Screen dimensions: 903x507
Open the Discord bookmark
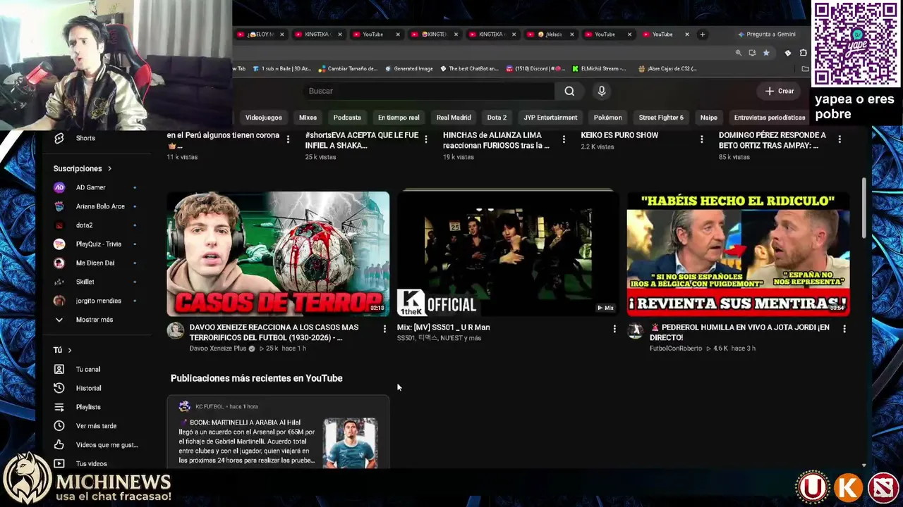pos(535,68)
